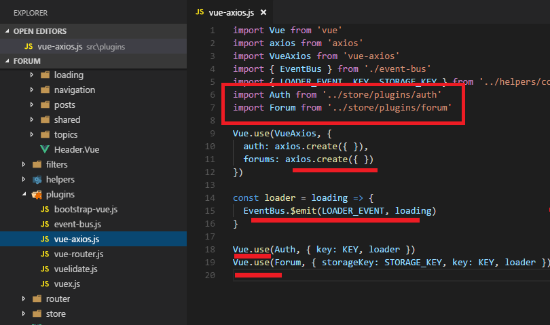Expand the loading folder arrow
This screenshot has height=325, width=550.
(31, 75)
